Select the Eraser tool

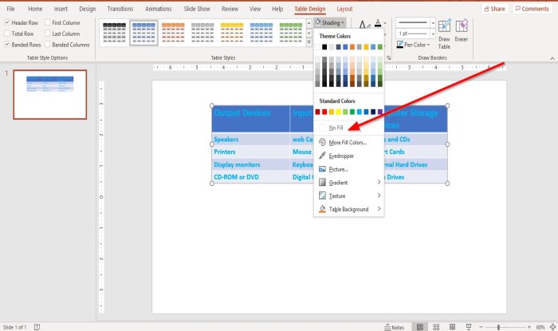pyautogui.click(x=462, y=31)
